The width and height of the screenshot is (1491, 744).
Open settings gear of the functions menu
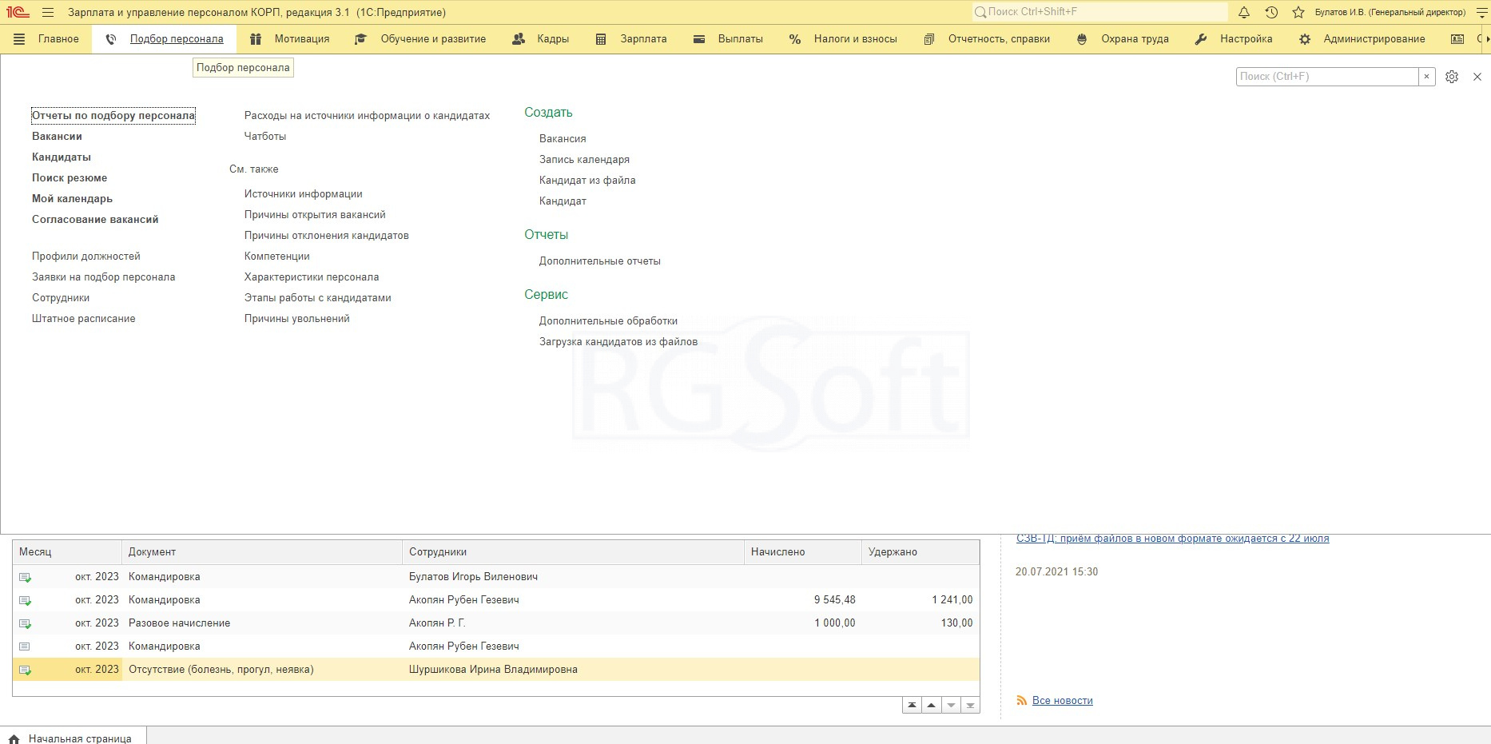[x=1452, y=77]
